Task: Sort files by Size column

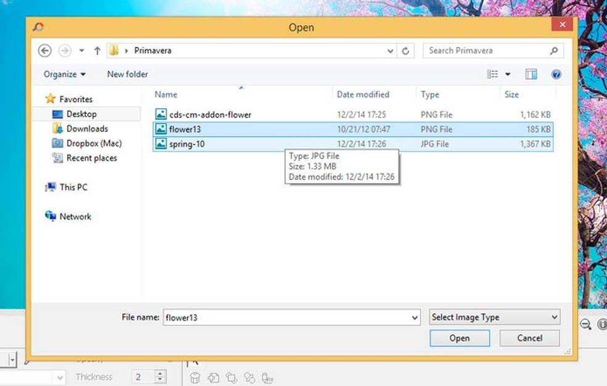Action: point(511,94)
